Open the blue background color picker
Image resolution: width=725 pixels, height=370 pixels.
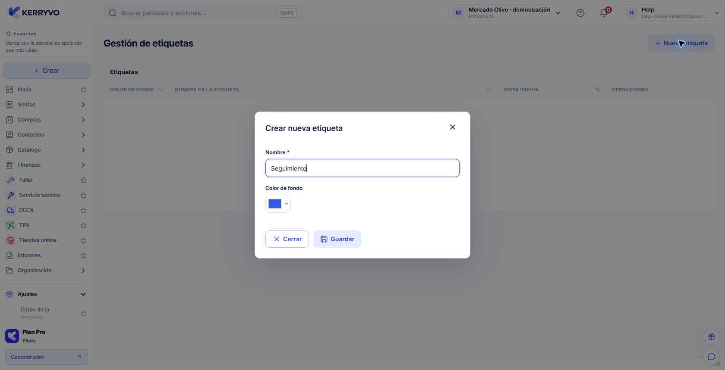(x=278, y=204)
